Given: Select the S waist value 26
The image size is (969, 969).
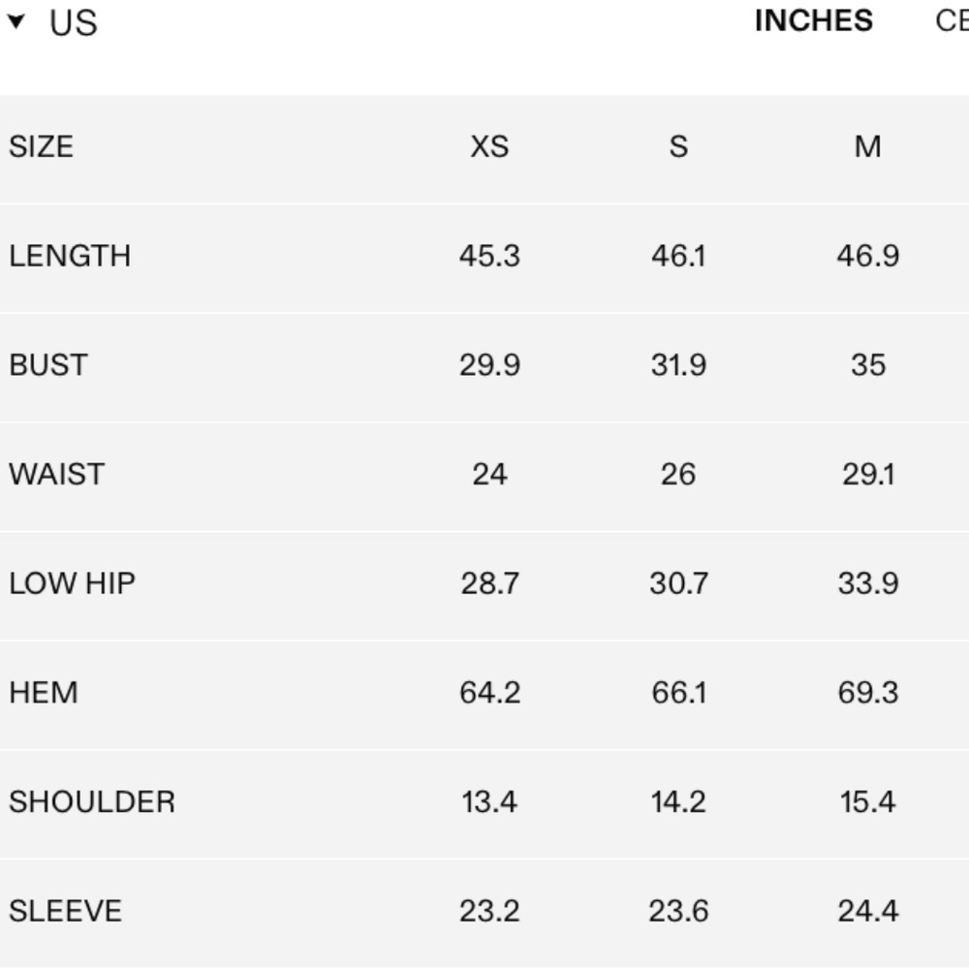Looking at the screenshot, I should (x=678, y=475).
